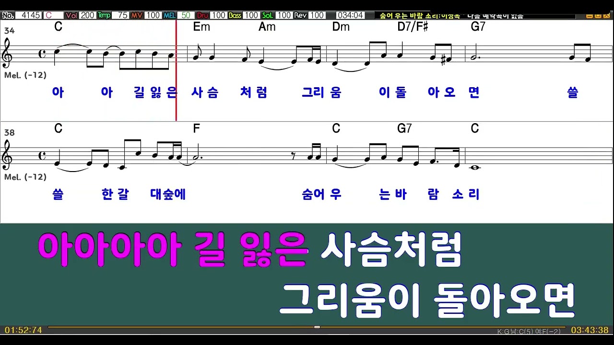Click the G7 chord in the second staff
This screenshot has height=345, width=614.
pos(405,128)
